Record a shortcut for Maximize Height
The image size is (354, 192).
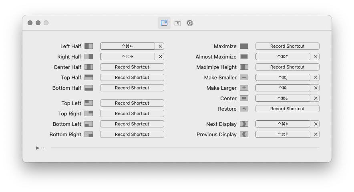coord(288,67)
